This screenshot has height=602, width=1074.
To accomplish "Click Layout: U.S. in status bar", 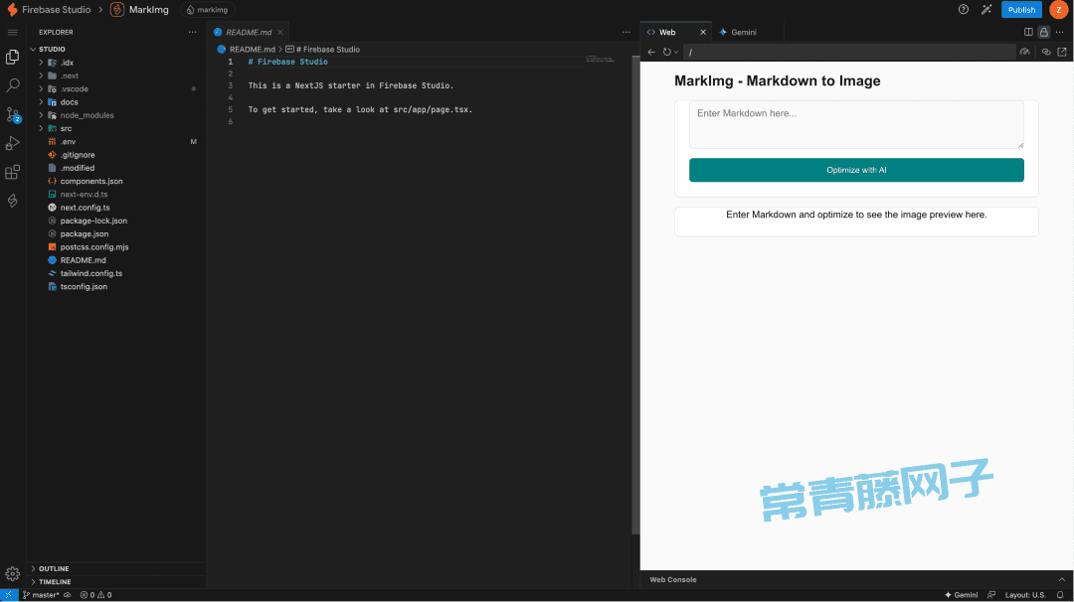I will tap(1025, 595).
